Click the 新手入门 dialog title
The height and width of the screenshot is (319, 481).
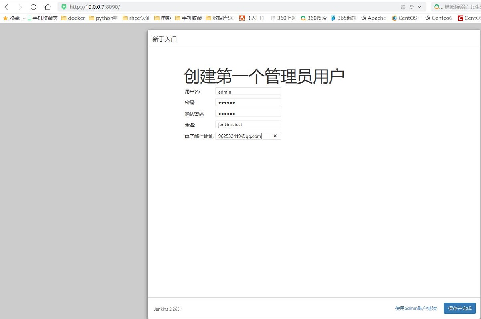[164, 39]
